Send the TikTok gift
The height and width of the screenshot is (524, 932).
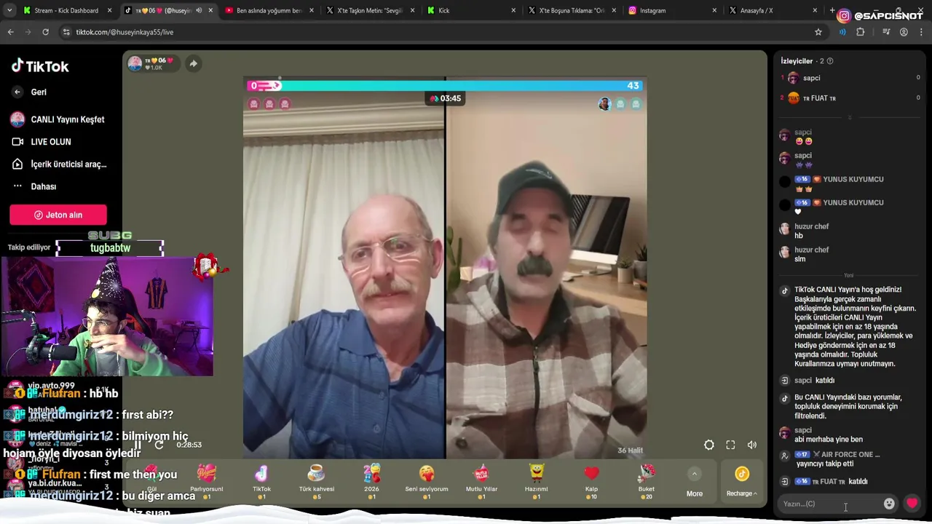[261, 481]
